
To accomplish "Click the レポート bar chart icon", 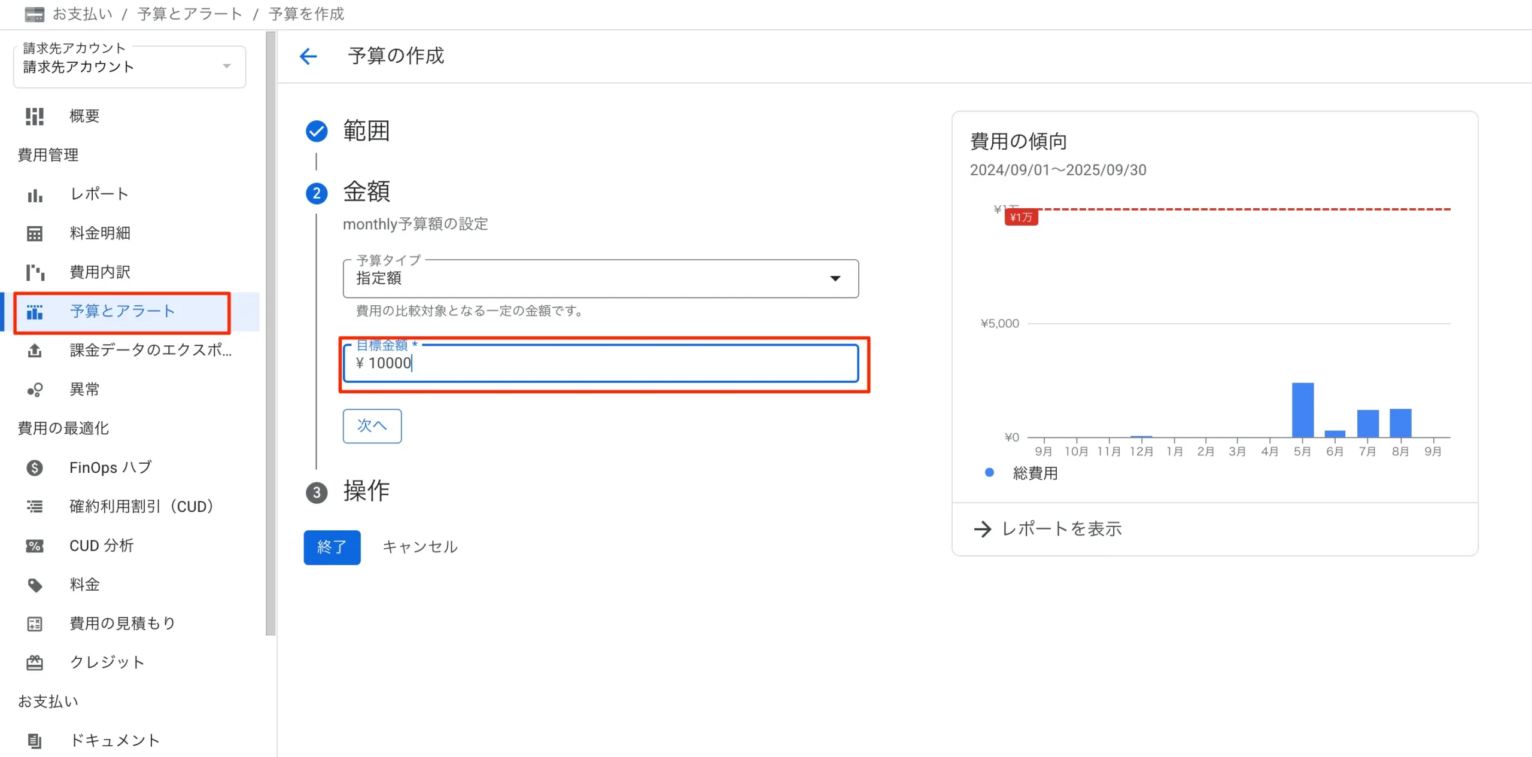I will coord(35,194).
